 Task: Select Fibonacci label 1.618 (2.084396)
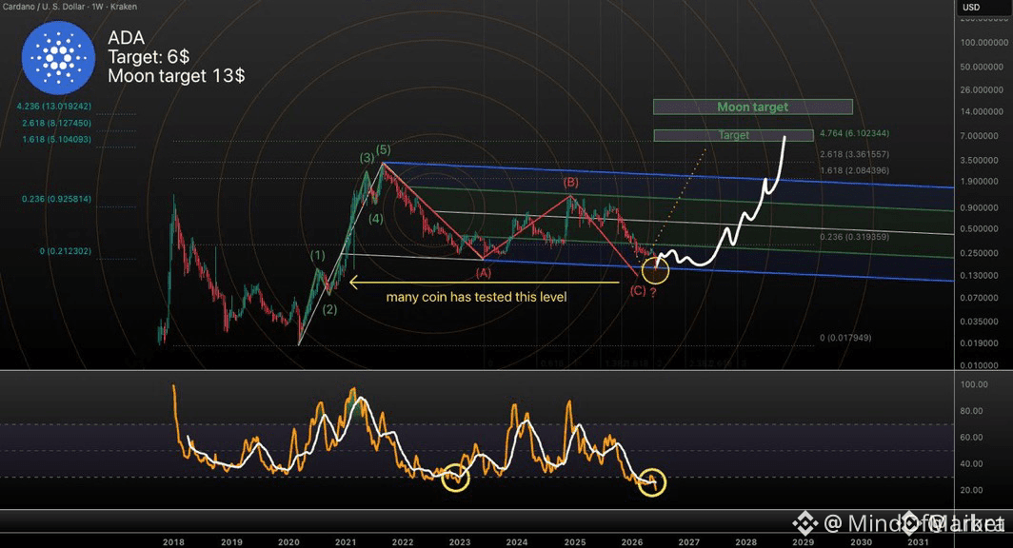(854, 170)
